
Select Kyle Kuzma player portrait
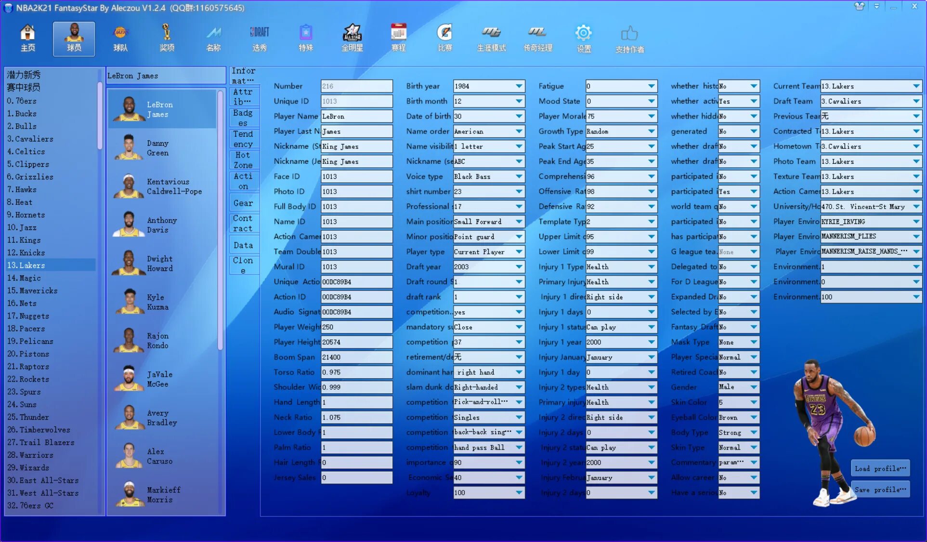coord(129,302)
